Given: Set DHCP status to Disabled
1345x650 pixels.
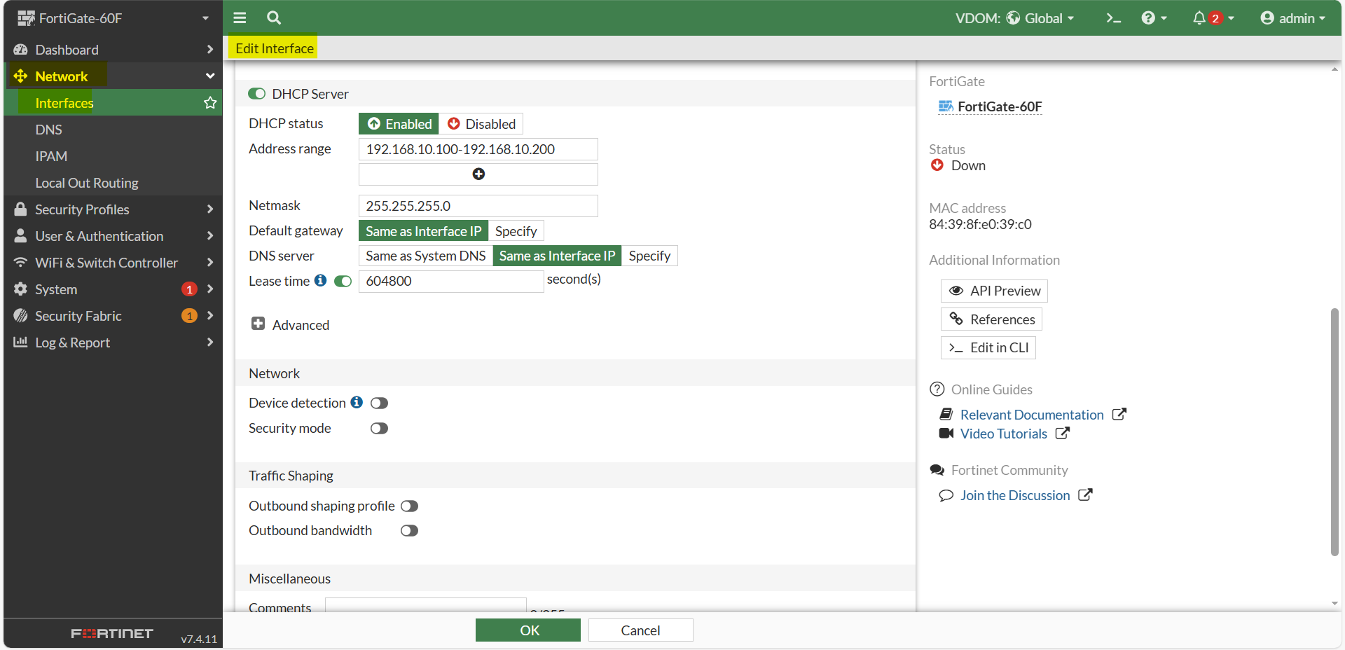Looking at the screenshot, I should (481, 124).
